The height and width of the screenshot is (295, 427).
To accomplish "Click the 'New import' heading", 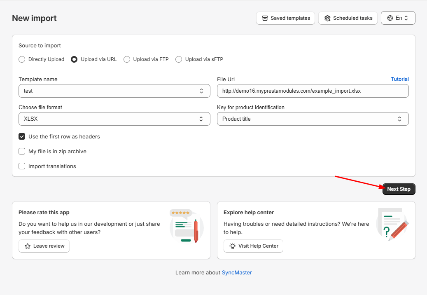I will (34, 18).
